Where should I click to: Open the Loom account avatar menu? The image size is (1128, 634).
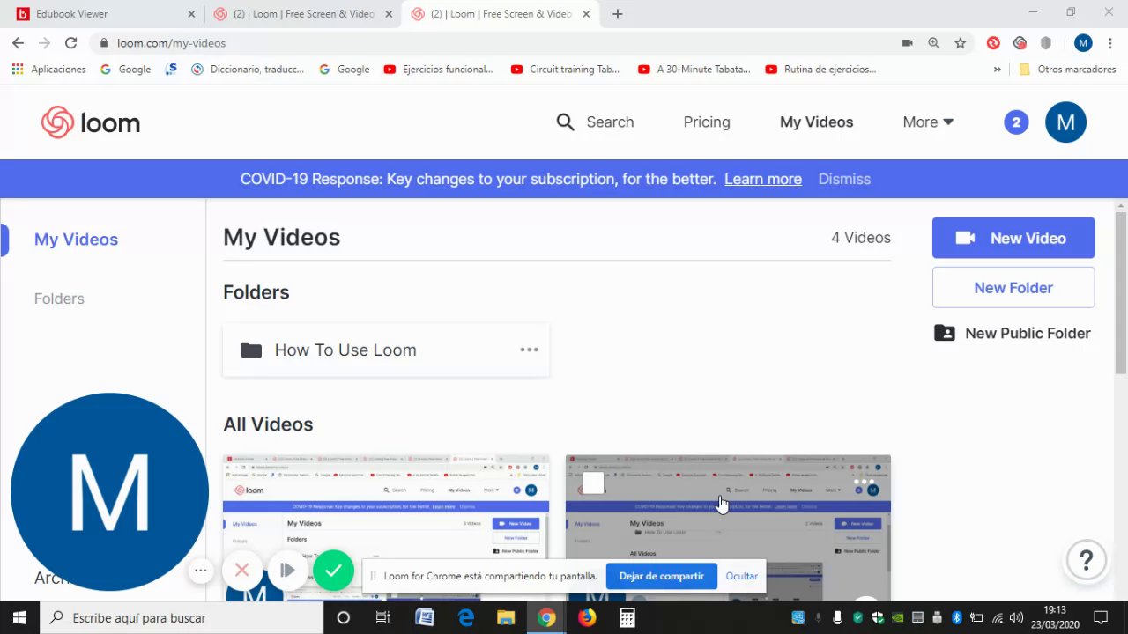tap(1065, 122)
